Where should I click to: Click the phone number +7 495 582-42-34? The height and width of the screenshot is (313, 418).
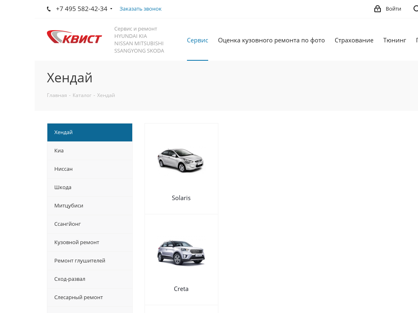coord(81,9)
